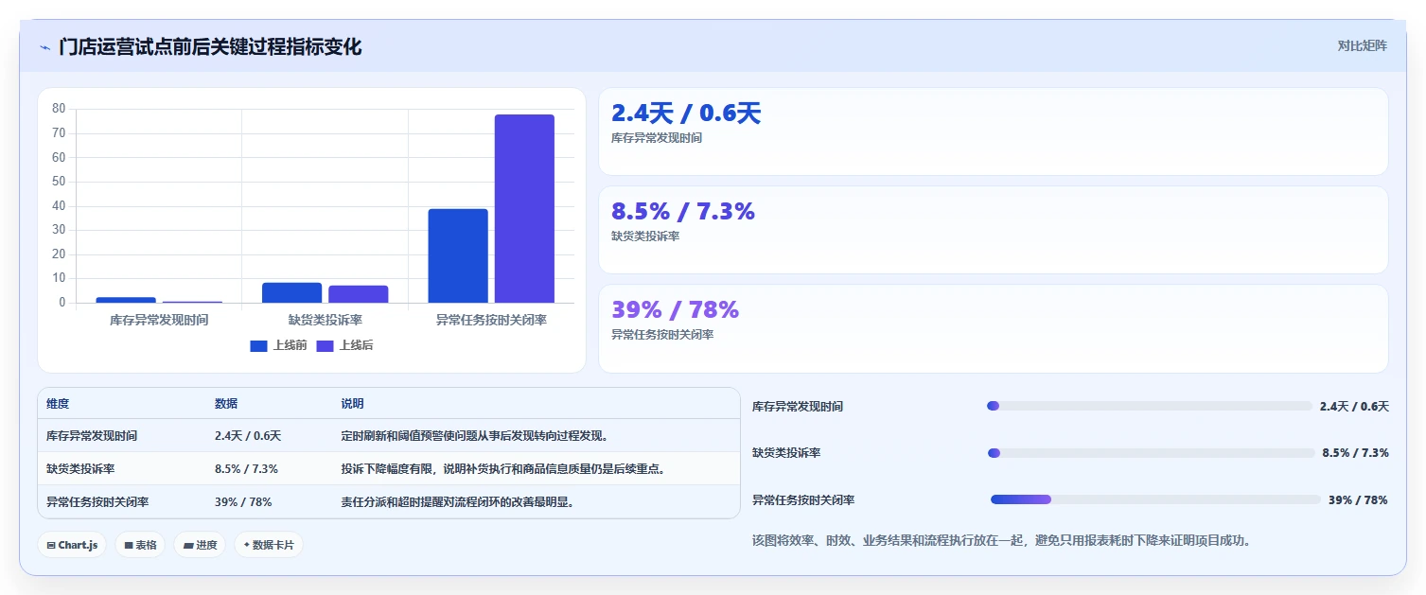Click the x-axis label 缺货类投诉率

(x=326, y=321)
